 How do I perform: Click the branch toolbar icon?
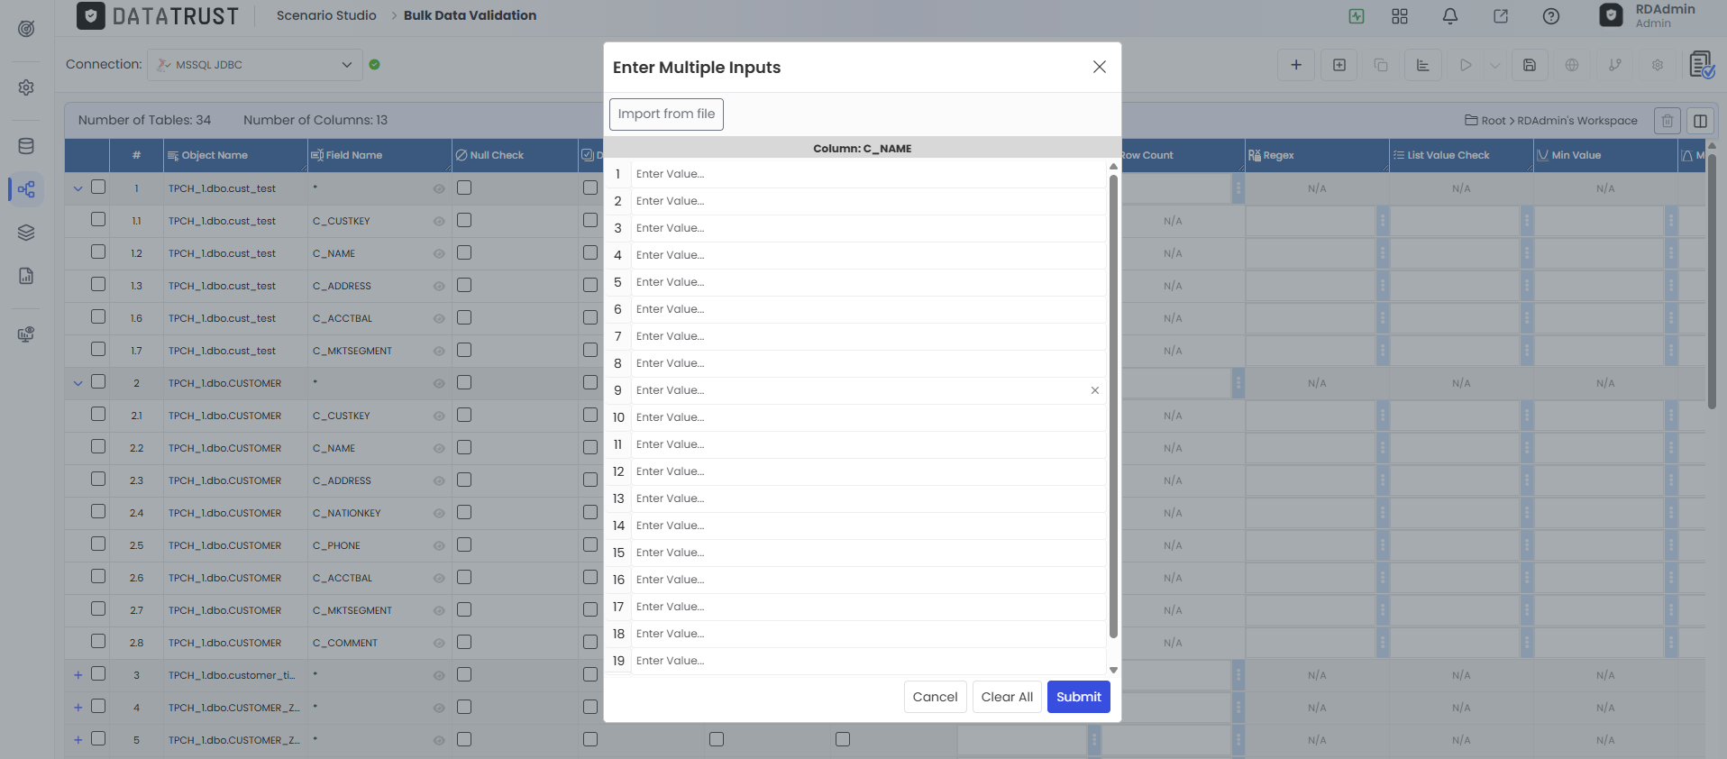tap(1615, 65)
